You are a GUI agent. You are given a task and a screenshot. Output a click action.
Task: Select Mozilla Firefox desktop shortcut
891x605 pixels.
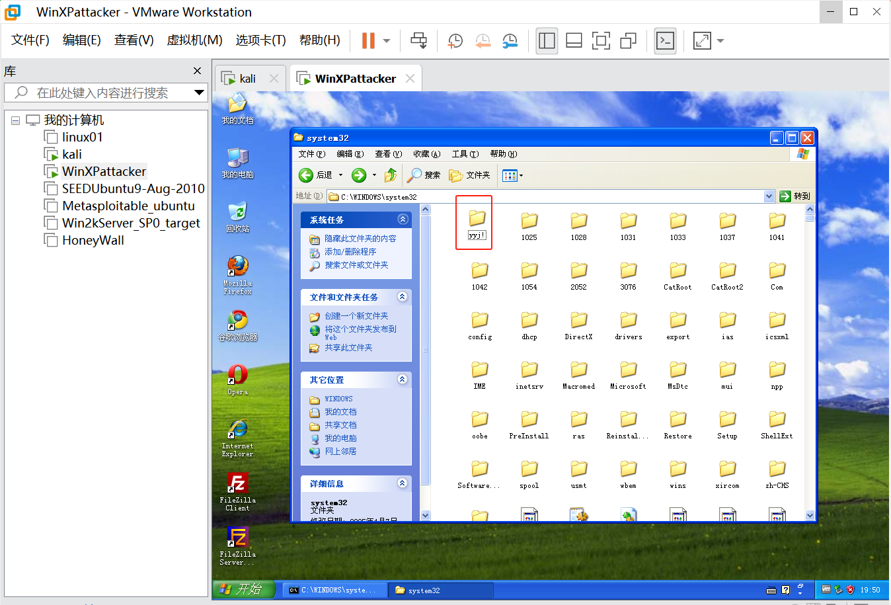[237, 275]
